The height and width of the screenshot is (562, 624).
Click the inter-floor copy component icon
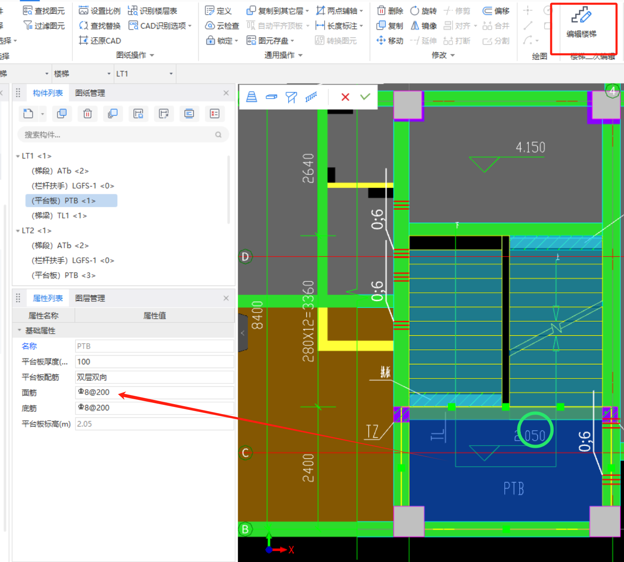coord(113,114)
